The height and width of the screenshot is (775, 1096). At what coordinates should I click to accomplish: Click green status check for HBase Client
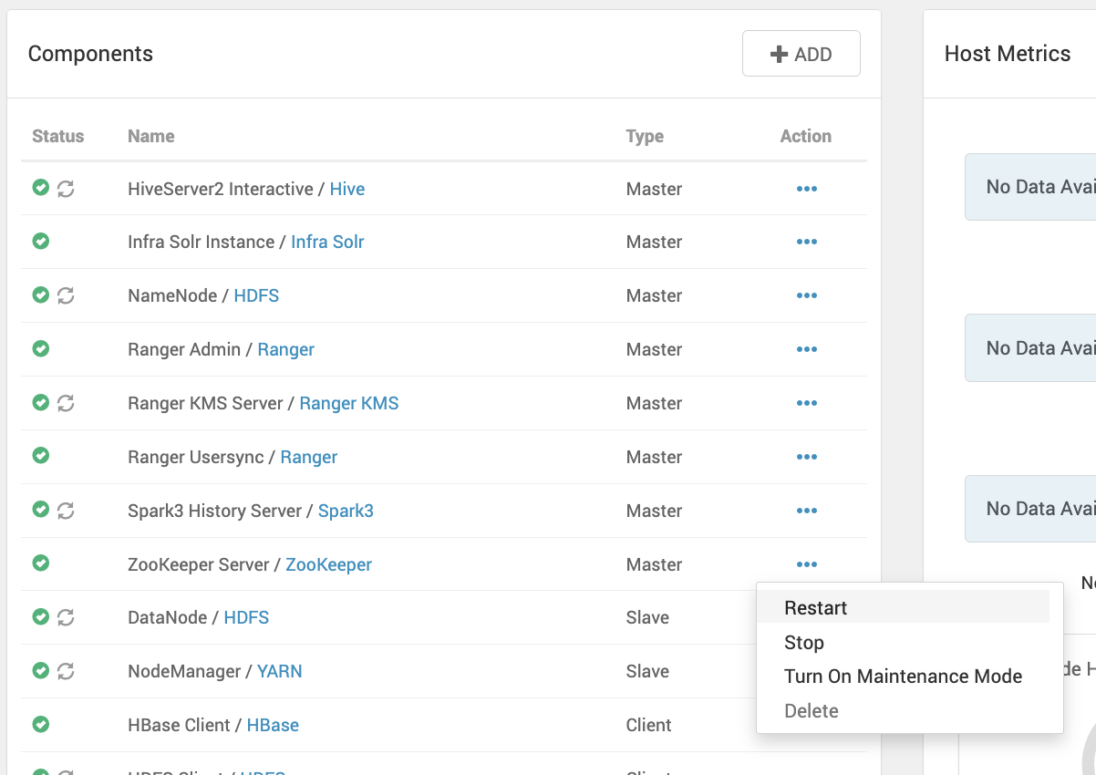click(40, 724)
